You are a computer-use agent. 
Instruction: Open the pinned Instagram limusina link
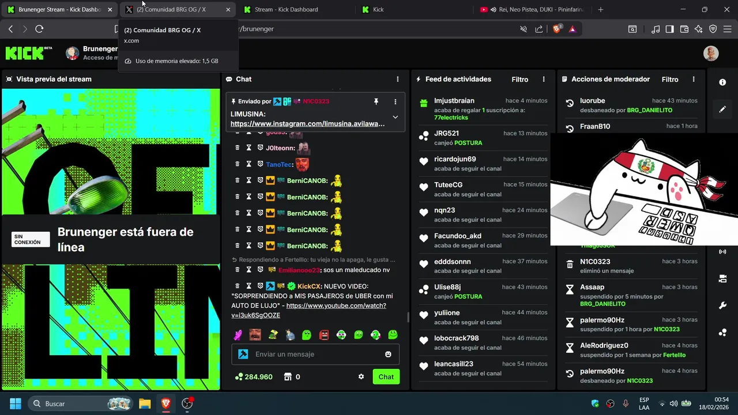(307, 123)
